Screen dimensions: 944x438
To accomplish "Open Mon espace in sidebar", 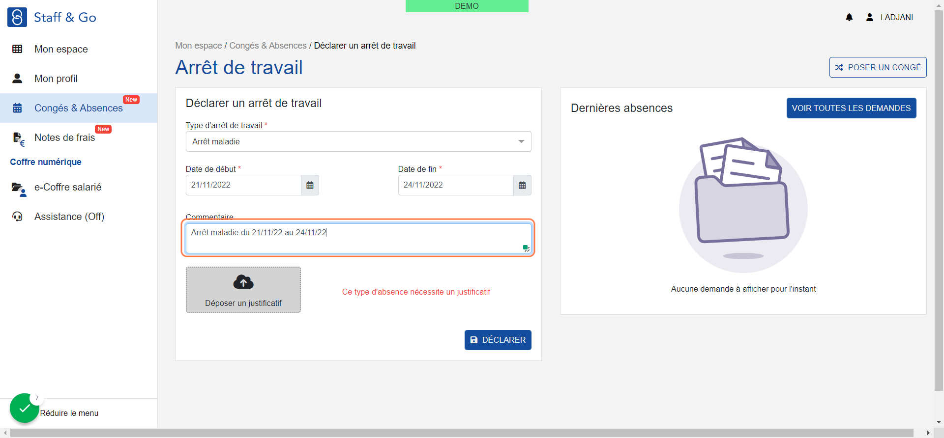I will 79,49.
